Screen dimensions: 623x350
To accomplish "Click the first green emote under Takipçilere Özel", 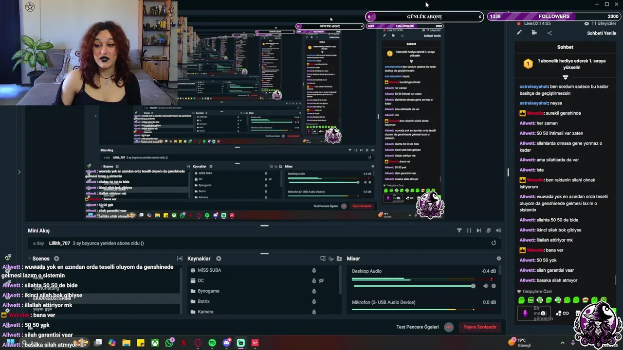I will [x=522, y=300].
